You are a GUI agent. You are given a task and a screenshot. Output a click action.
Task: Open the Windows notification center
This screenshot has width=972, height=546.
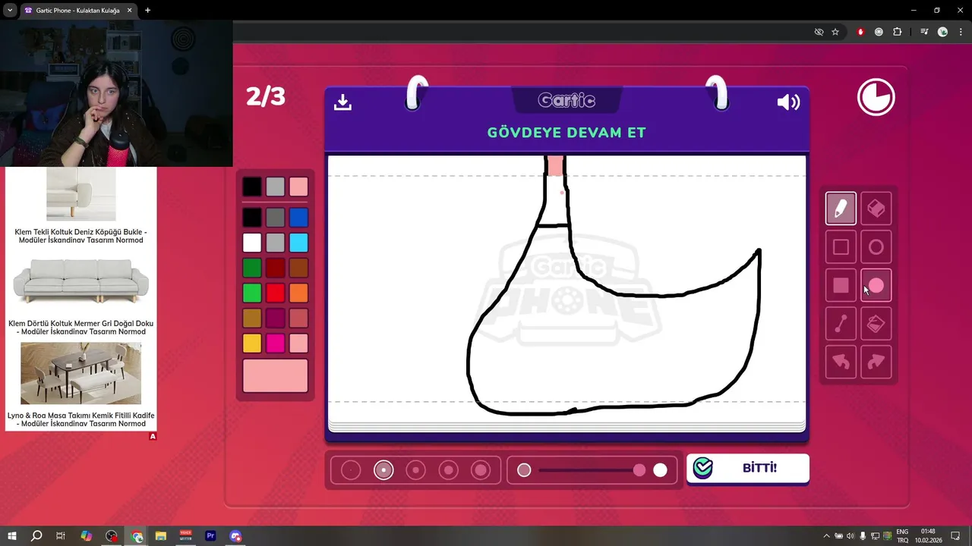pyautogui.click(x=955, y=536)
